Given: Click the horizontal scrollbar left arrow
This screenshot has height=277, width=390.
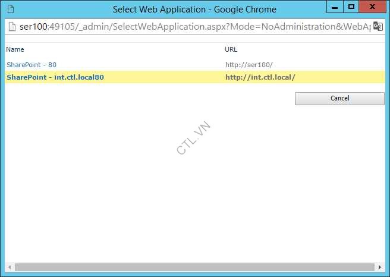Looking at the screenshot, I should (x=8, y=267).
